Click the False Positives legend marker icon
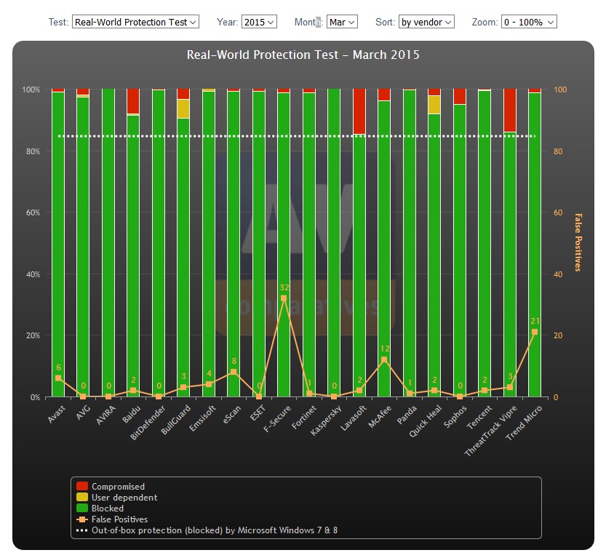The height and width of the screenshot is (558, 614). click(81, 519)
